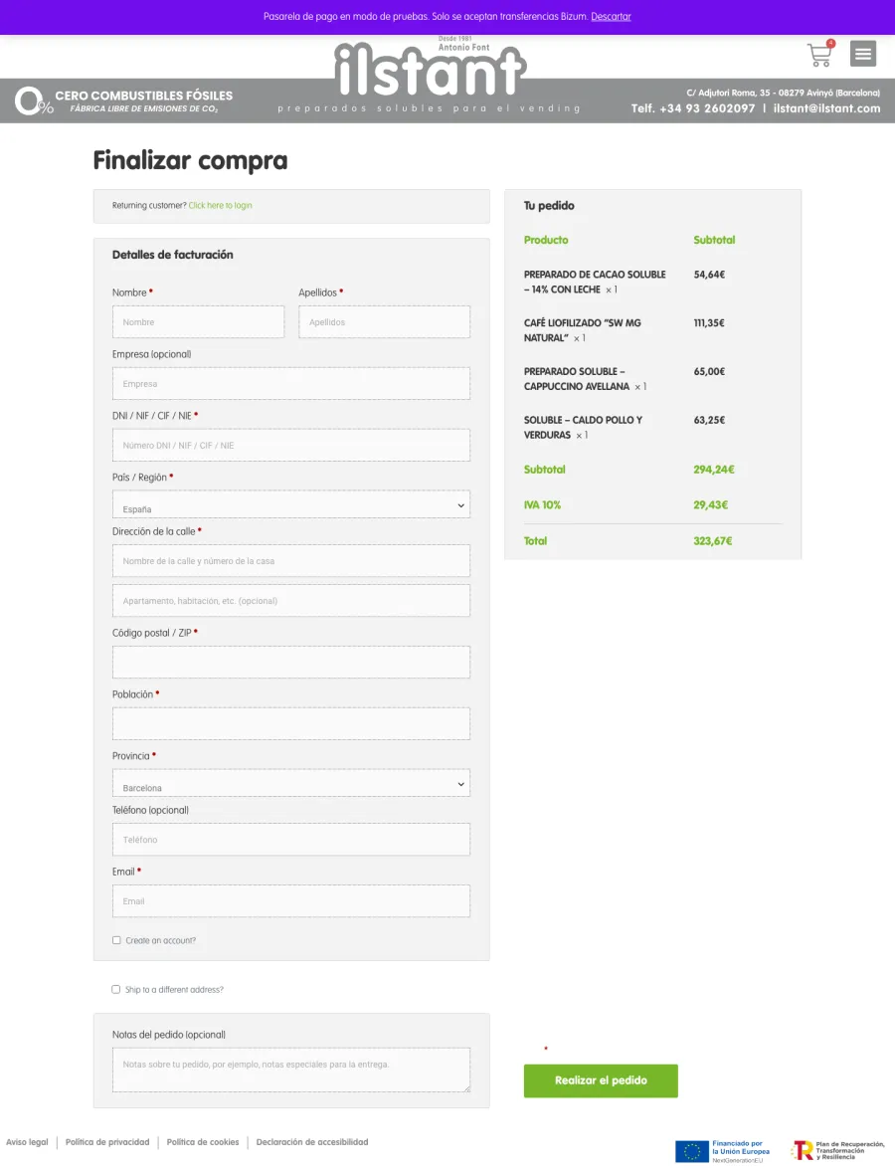Screen dimensions: 895x1170
Task: Click the European Union funding logo
Action: click(x=723, y=1151)
